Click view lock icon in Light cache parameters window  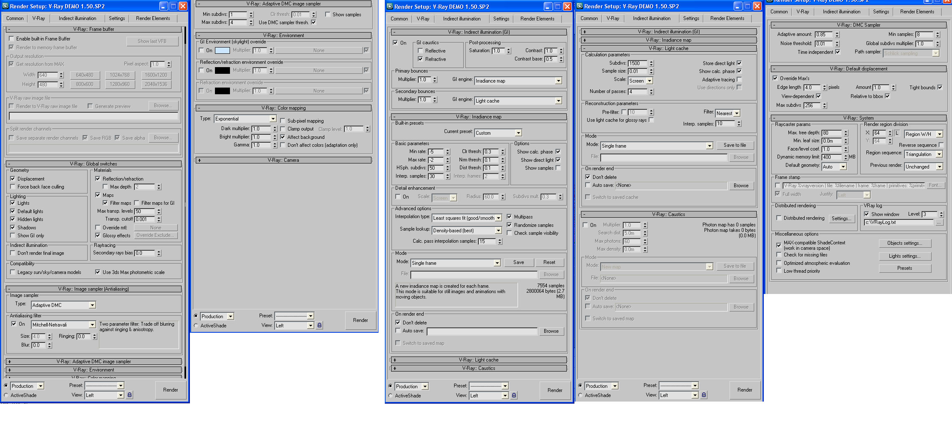point(704,395)
